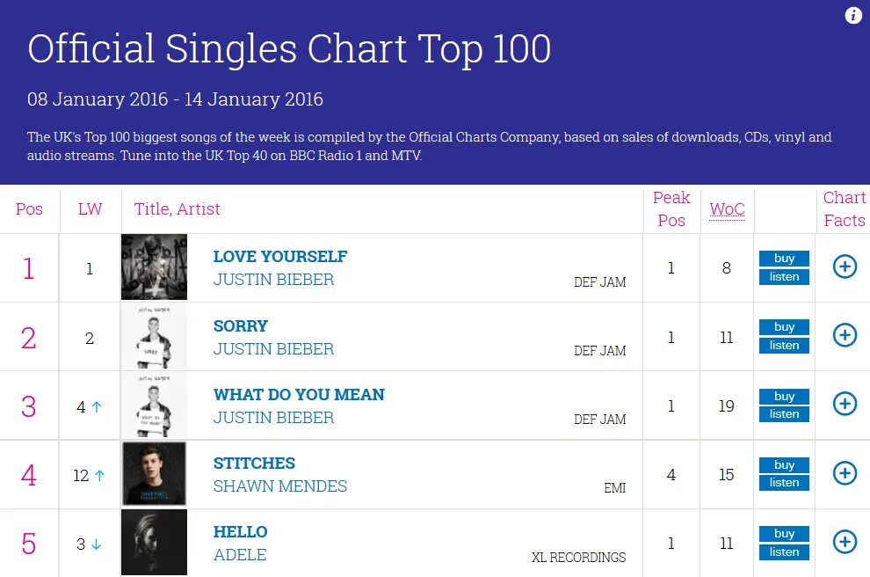The height and width of the screenshot is (577, 870).
Task: Click the WoC column header
Action: tap(727, 209)
